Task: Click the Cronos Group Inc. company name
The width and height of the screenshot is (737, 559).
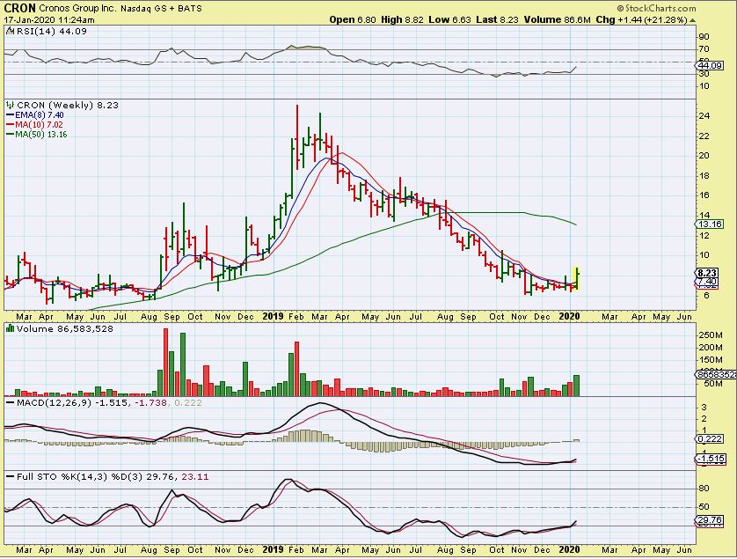Action: 77,9
